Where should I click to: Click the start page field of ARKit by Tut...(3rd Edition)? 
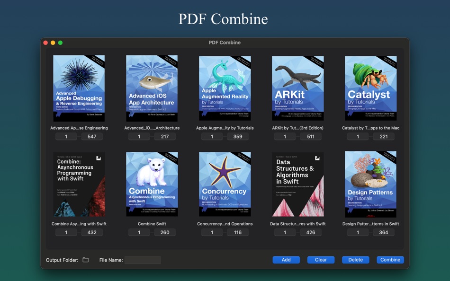click(x=285, y=137)
